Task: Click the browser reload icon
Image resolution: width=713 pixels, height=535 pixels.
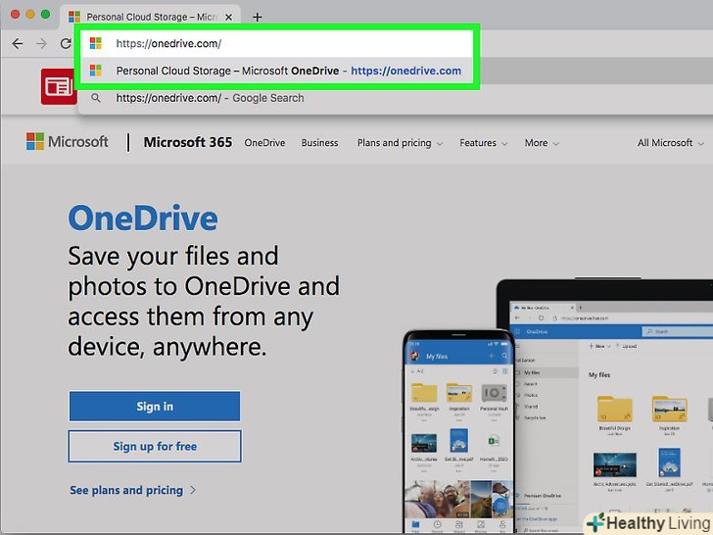Action: pos(66,44)
